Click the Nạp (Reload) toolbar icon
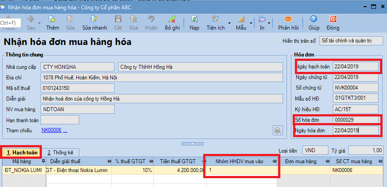 (x=194, y=22)
